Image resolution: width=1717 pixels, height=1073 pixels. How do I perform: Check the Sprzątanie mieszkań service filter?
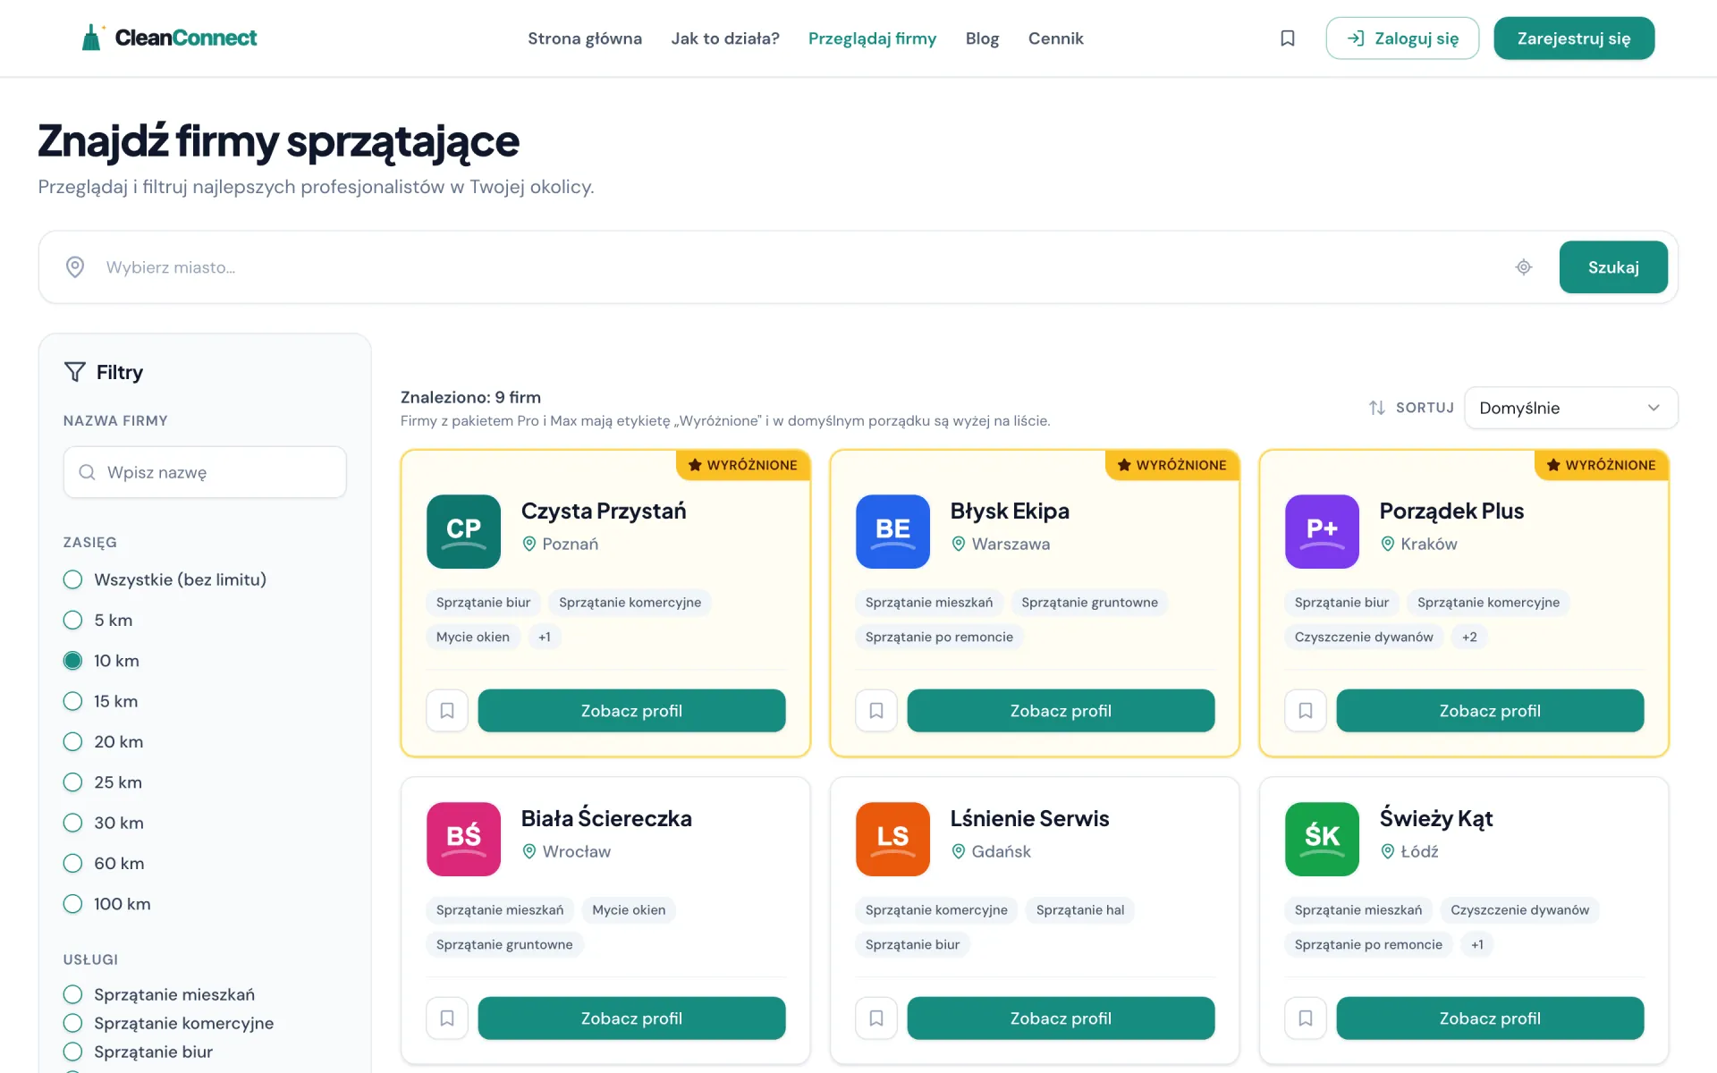pos(159,994)
